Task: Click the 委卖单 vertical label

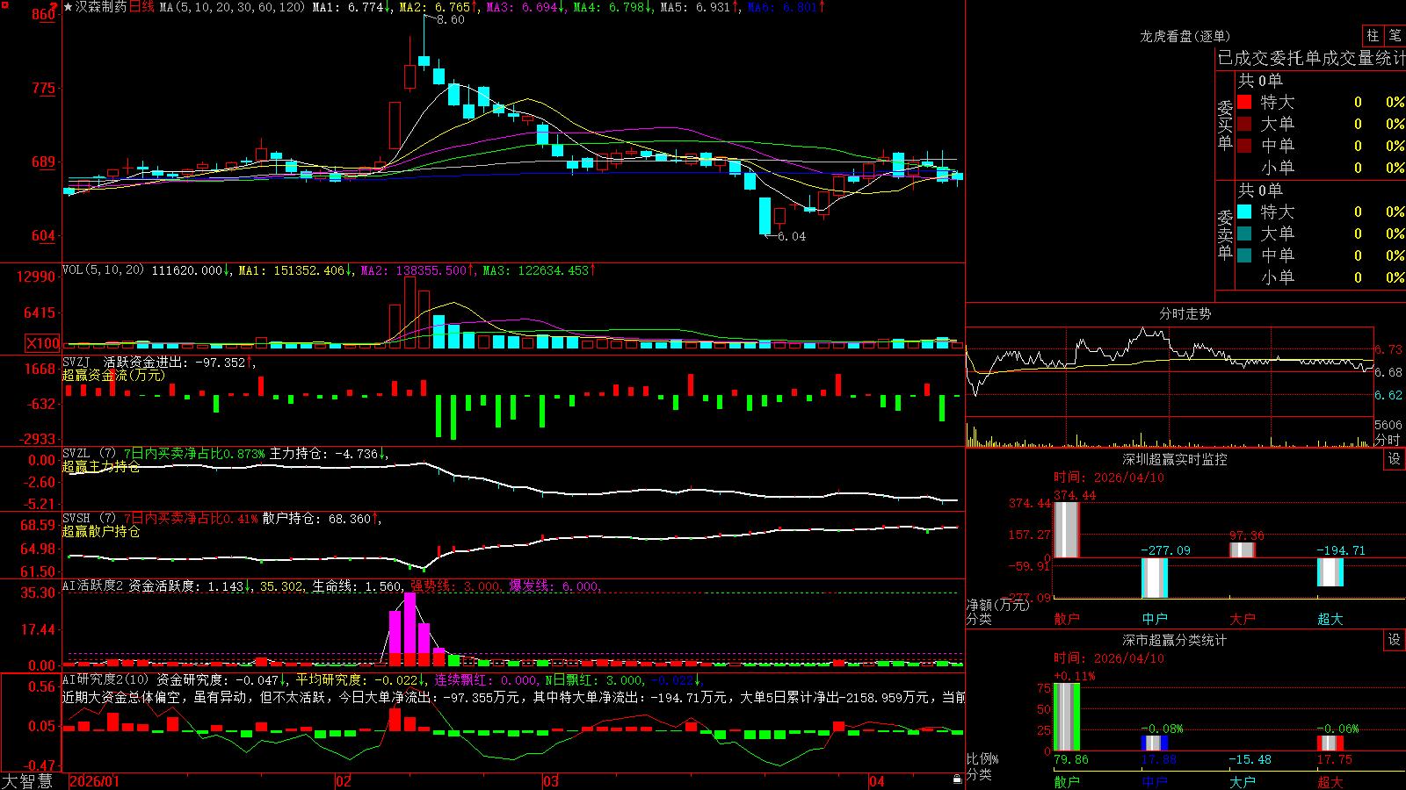Action: [1225, 234]
